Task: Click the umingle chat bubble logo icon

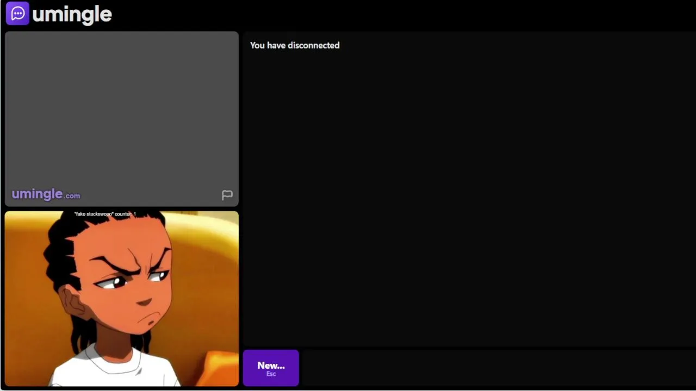Action: coord(17,14)
